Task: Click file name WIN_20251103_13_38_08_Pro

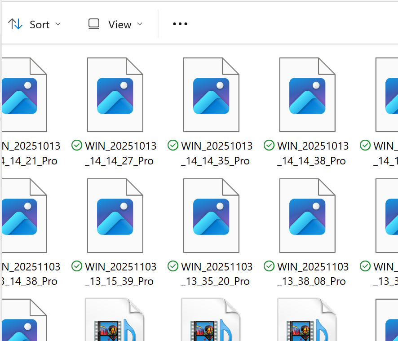Action: [x=313, y=274]
